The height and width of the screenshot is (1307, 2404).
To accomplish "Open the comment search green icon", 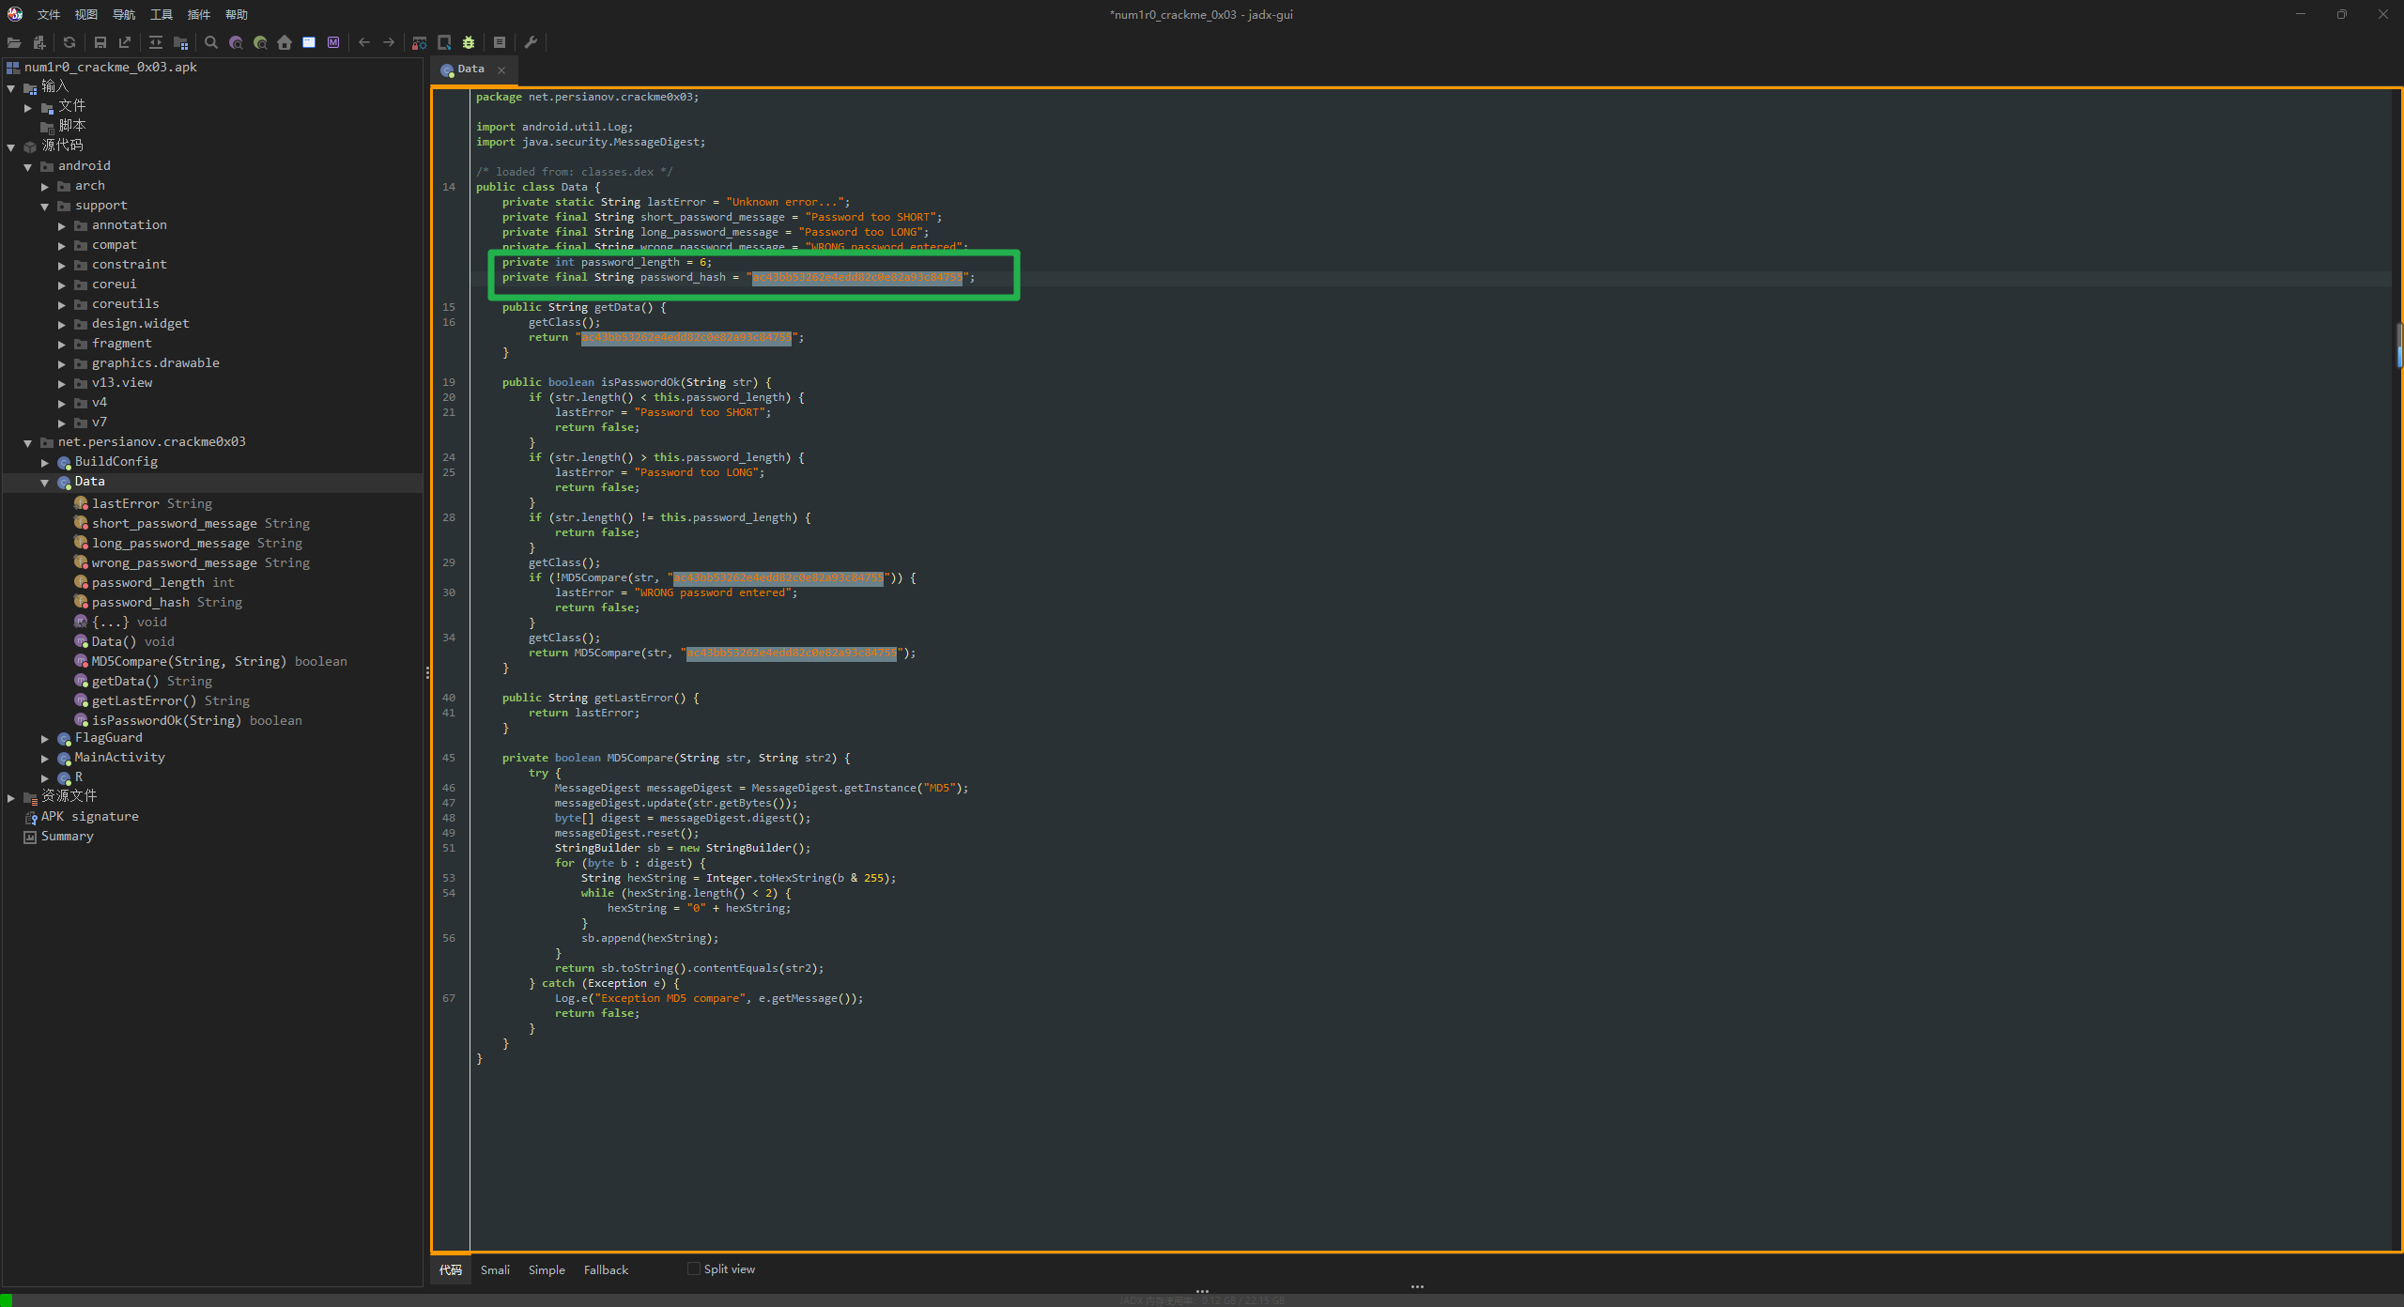I will (x=260, y=42).
